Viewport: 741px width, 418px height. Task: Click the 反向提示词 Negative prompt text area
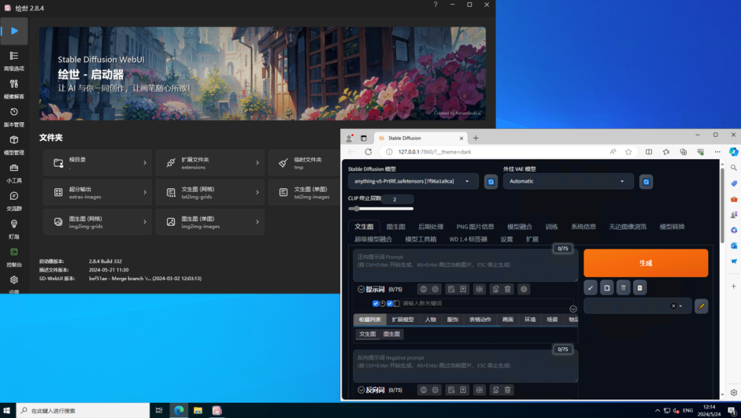[x=465, y=366]
